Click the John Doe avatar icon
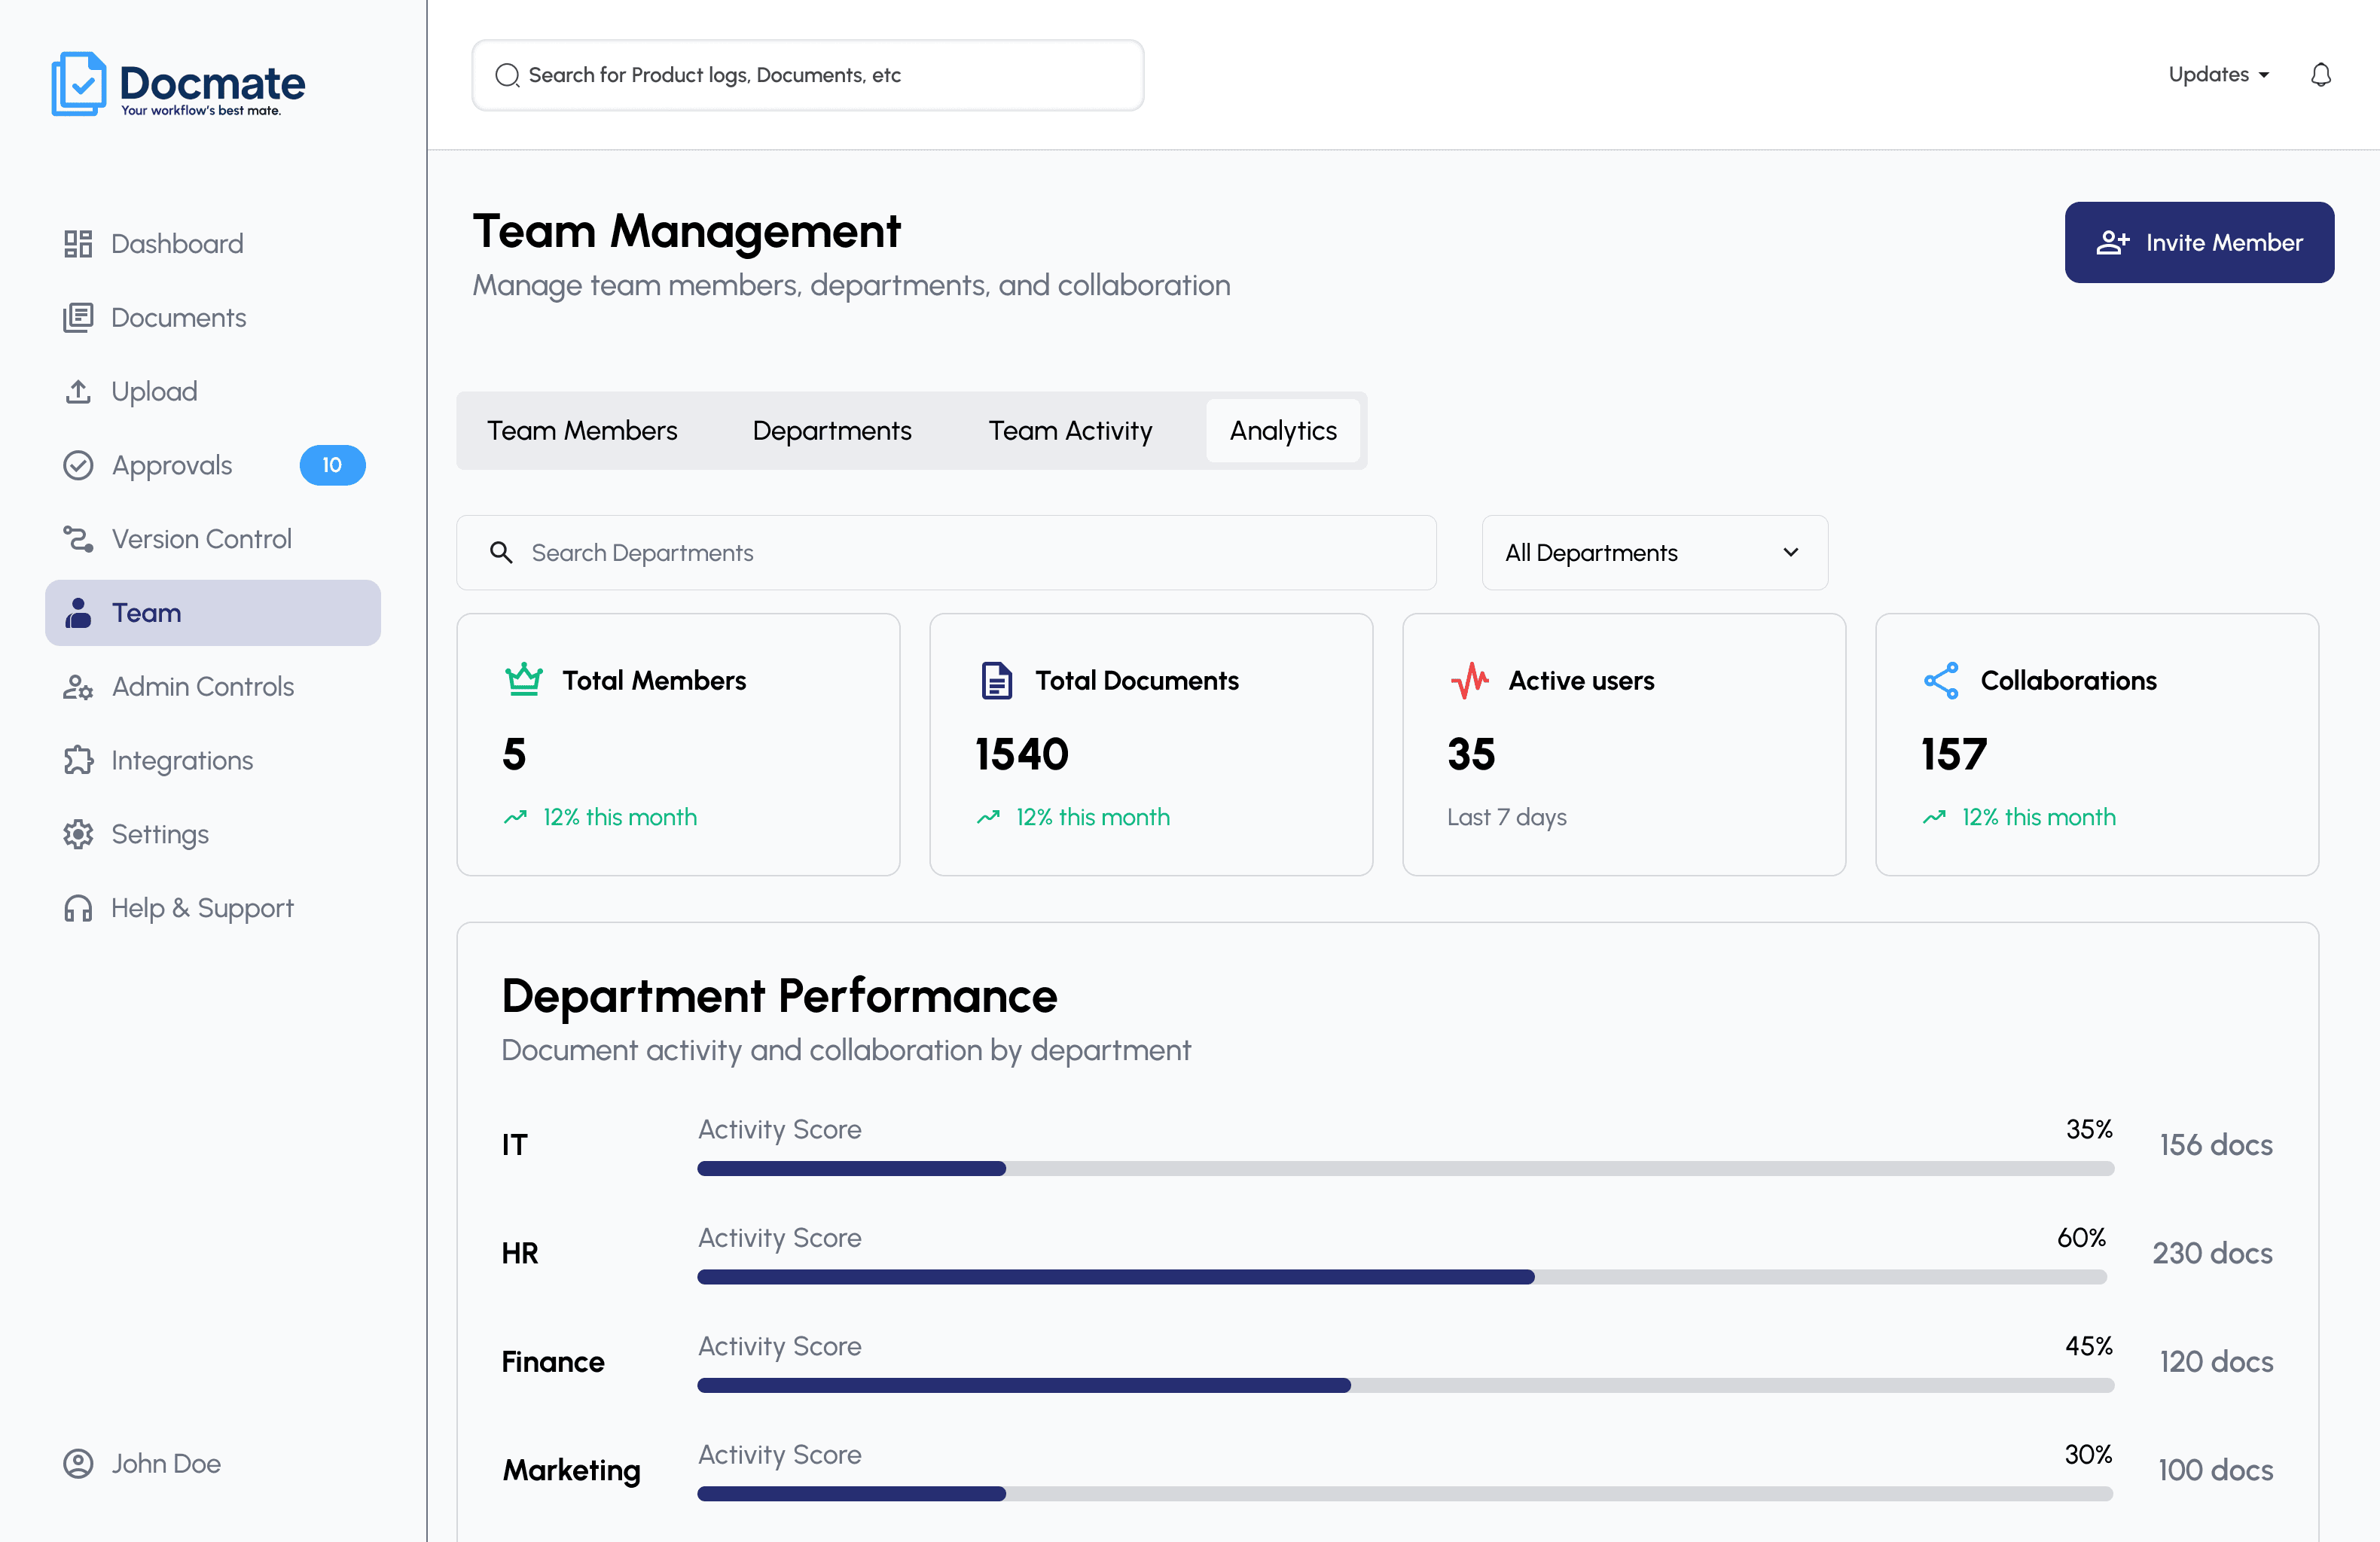Screen dimensions: 2380x1542 [78, 1464]
